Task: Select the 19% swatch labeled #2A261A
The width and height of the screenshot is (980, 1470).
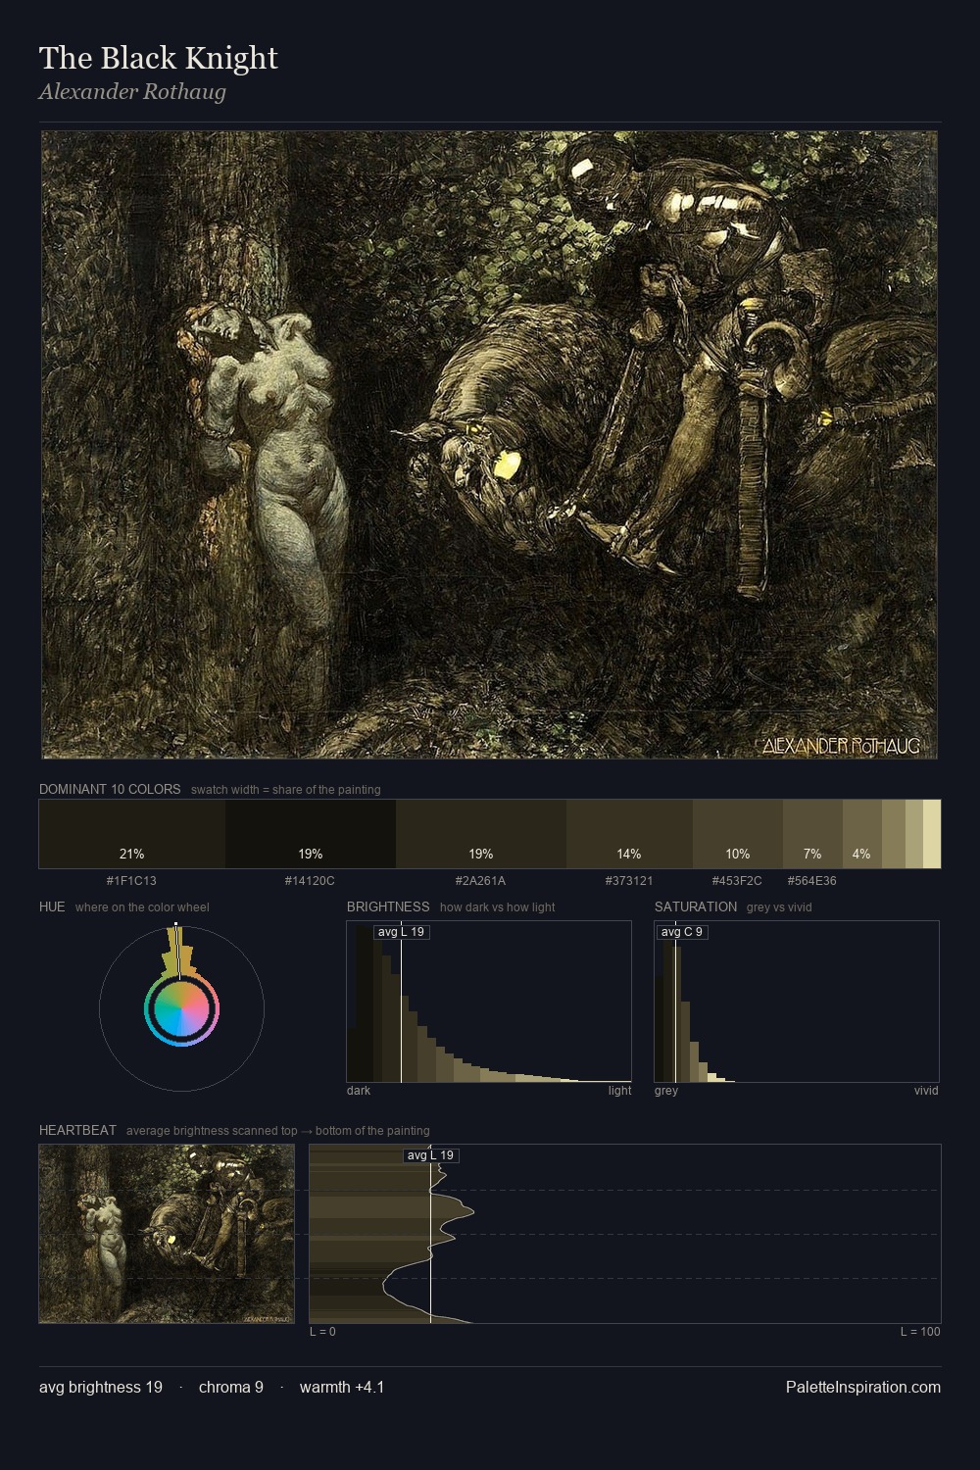Action: pyautogui.click(x=481, y=834)
